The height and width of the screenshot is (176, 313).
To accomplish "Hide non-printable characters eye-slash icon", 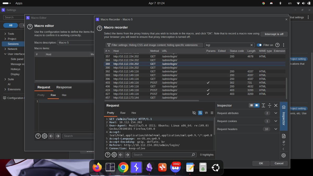I will [194, 113].
